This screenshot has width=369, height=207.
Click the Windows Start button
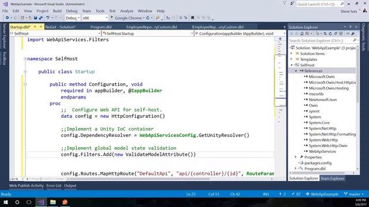5,202
